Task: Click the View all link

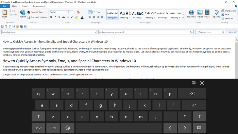Action: coord(232,32)
